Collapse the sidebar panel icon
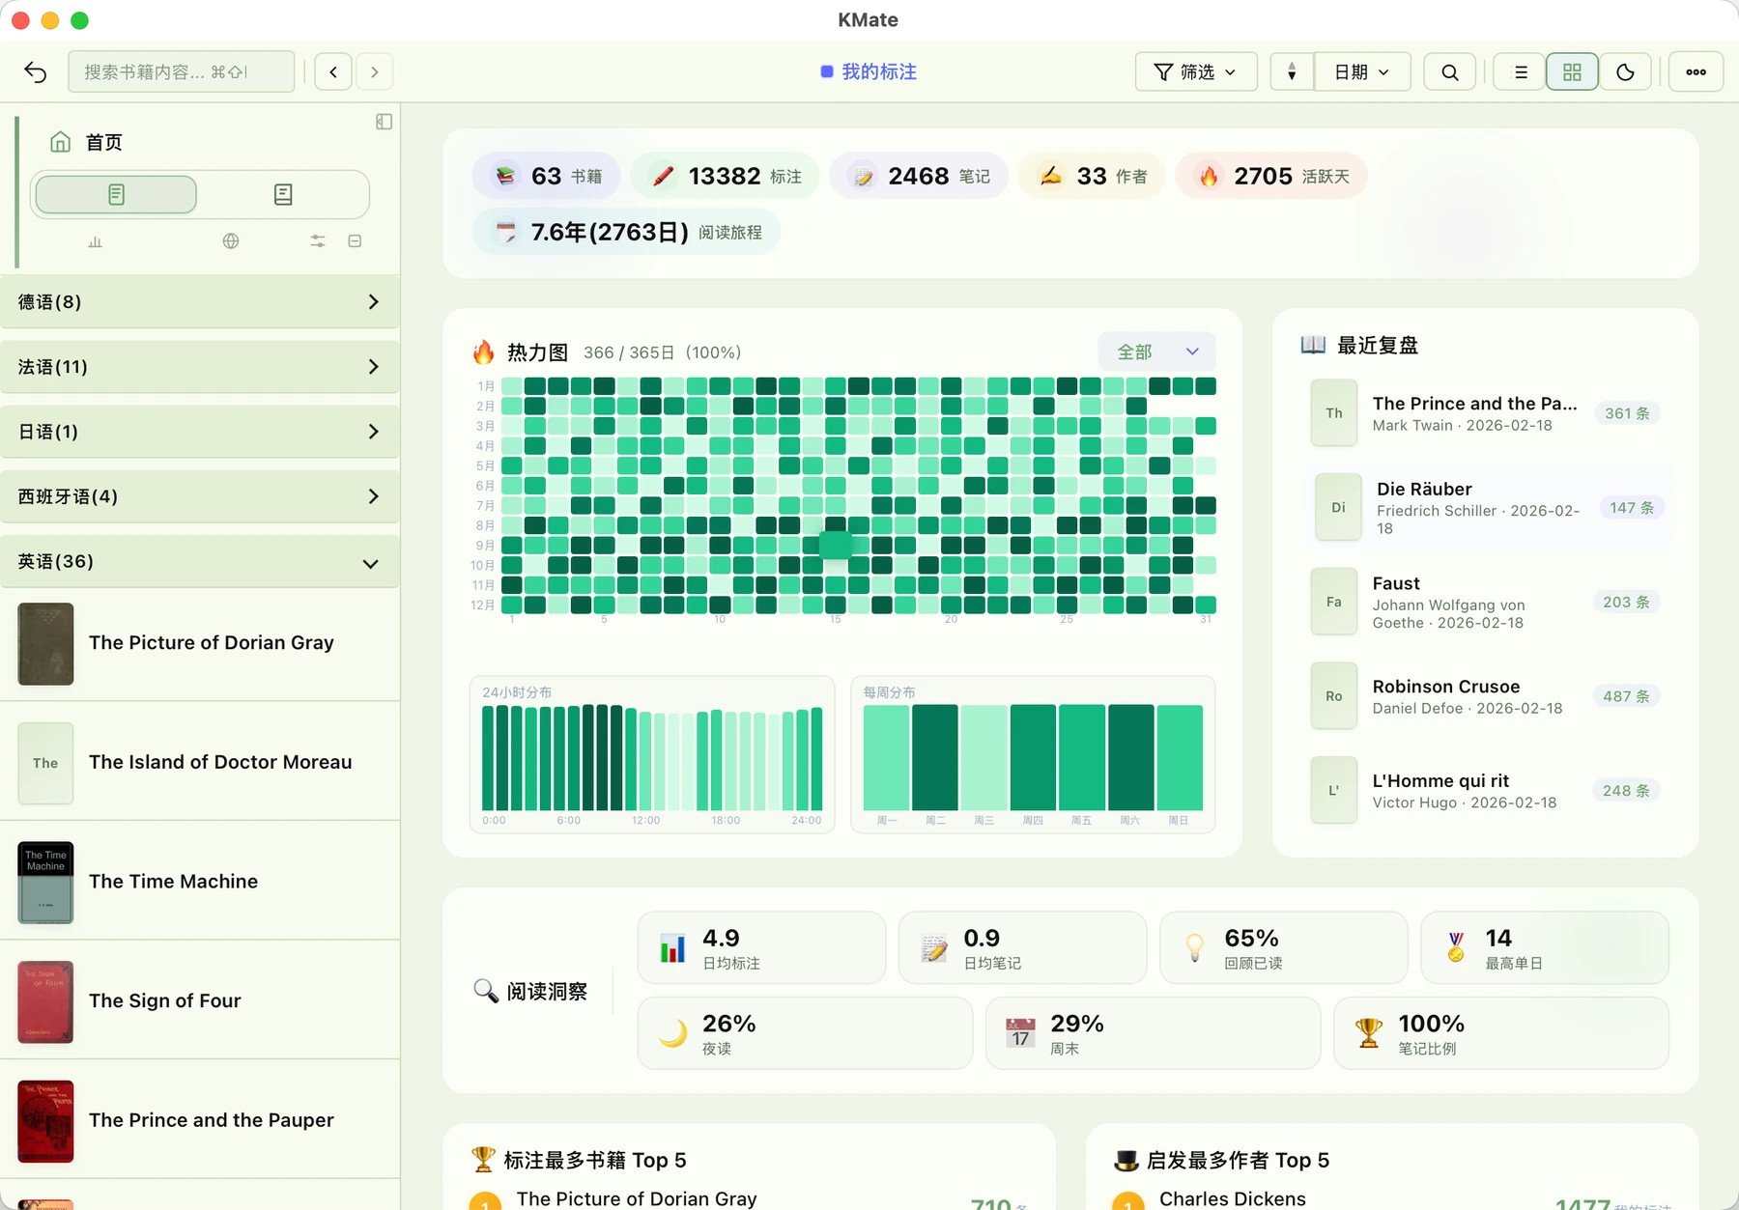The width and height of the screenshot is (1739, 1210). point(384,122)
